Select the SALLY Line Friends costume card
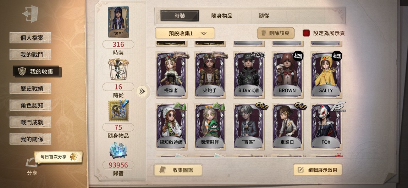Viewport: 408px width, 188px height. tap(326, 75)
